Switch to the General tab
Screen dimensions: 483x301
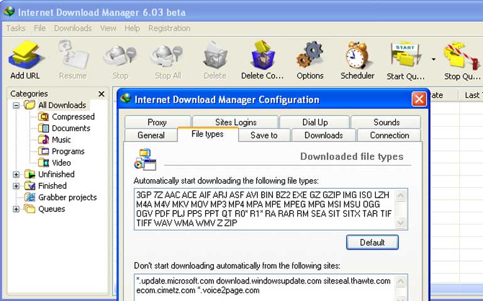pyautogui.click(x=151, y=135)
